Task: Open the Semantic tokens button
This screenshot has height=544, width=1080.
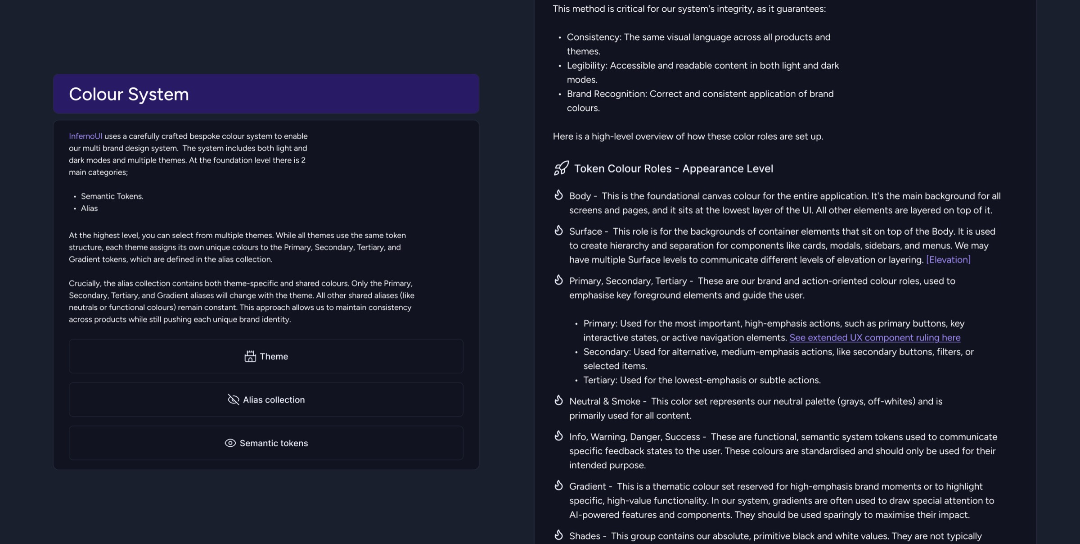Action: click(266, 443)
